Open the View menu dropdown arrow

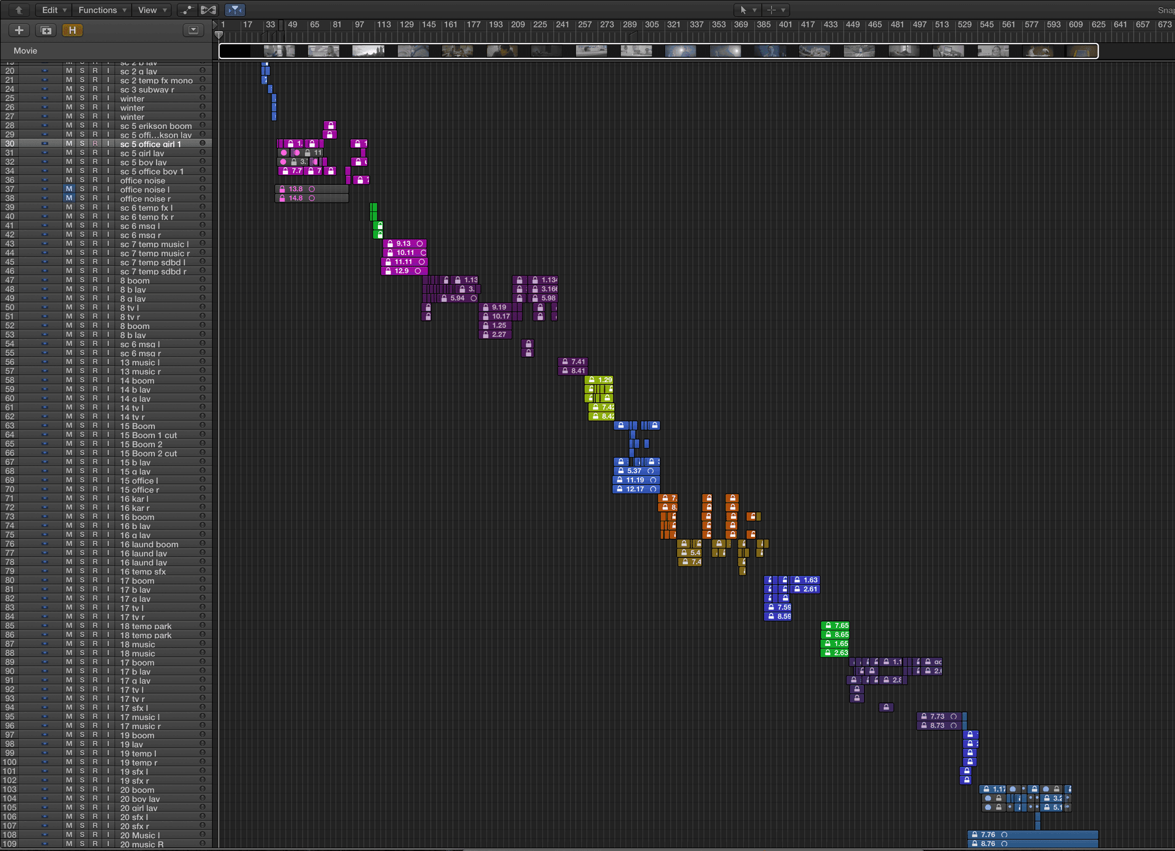coord(165,10)
